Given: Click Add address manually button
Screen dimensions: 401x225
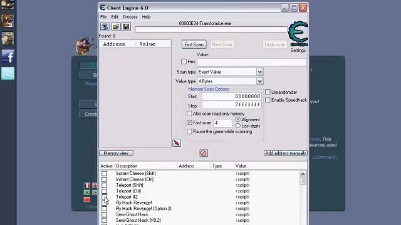Looking at the screenshot, I should (286, 153).
